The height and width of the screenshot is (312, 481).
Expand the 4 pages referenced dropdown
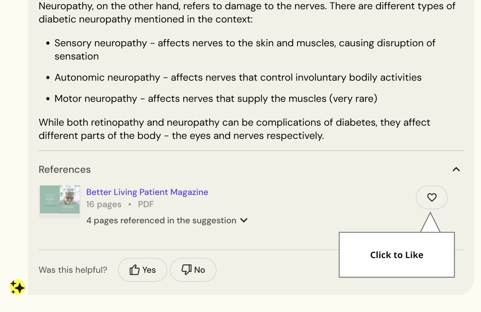pyautogui.click(x=244, y=220)
